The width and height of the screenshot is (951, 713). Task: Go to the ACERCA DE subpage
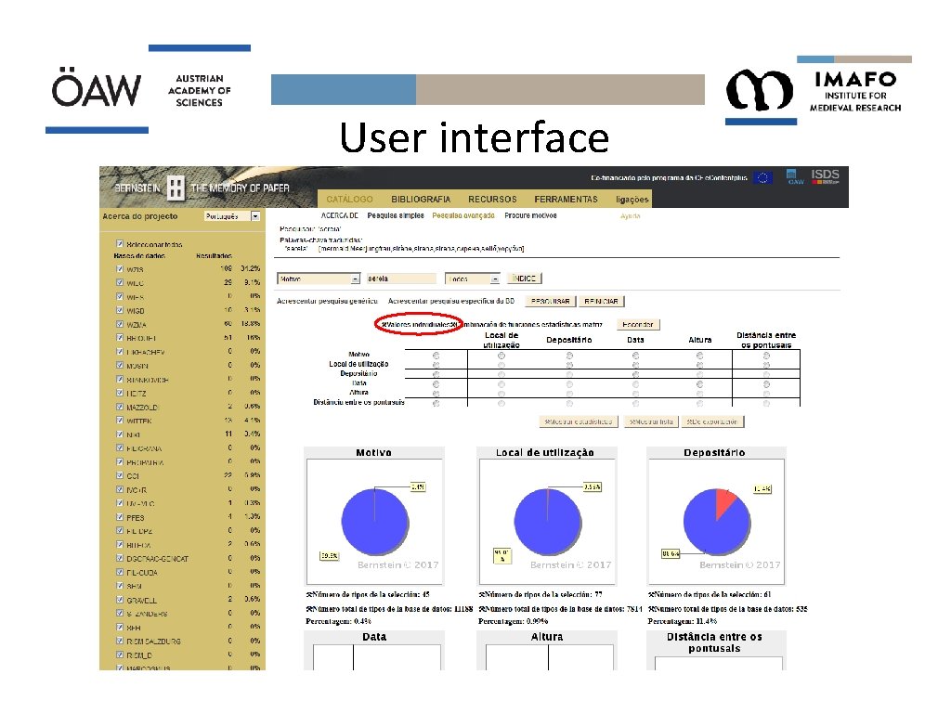pyautogui.click(x=340, y=215)
